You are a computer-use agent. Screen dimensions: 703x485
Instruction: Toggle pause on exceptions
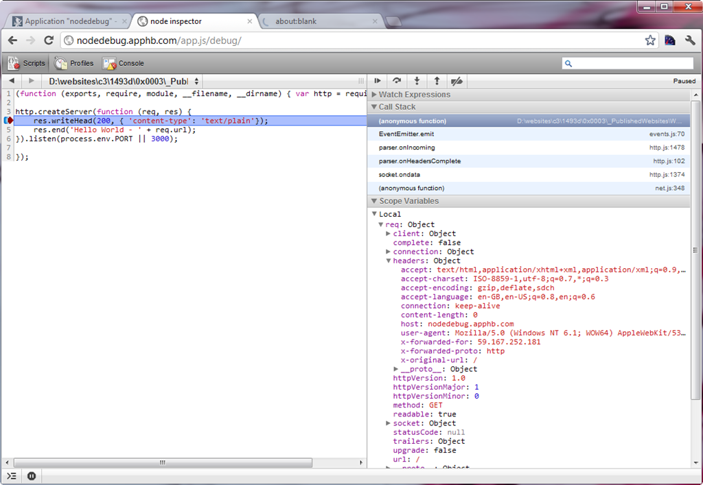pos(32,476)
